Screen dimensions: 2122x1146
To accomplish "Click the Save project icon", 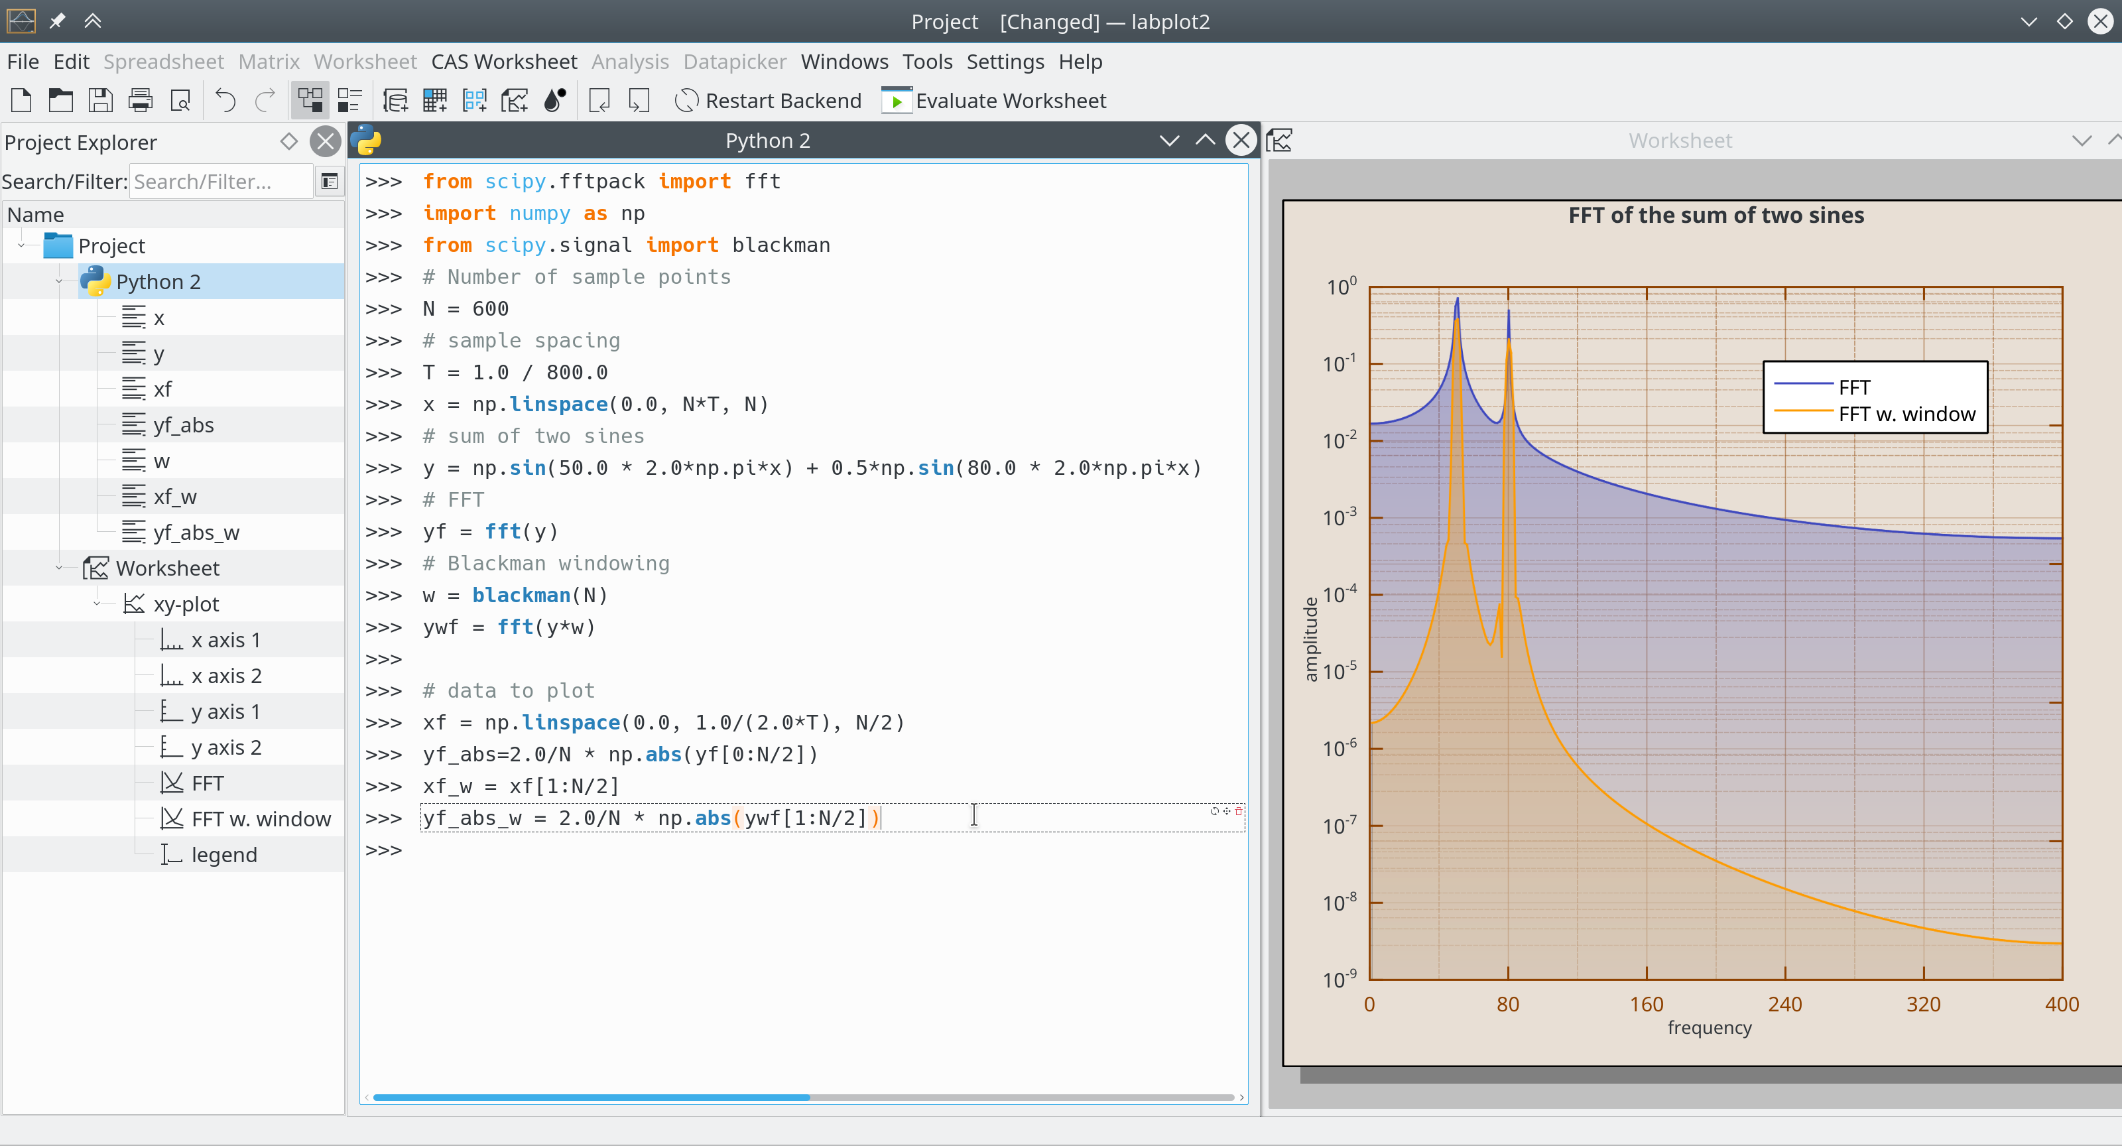I will click(x=101, y=101).
